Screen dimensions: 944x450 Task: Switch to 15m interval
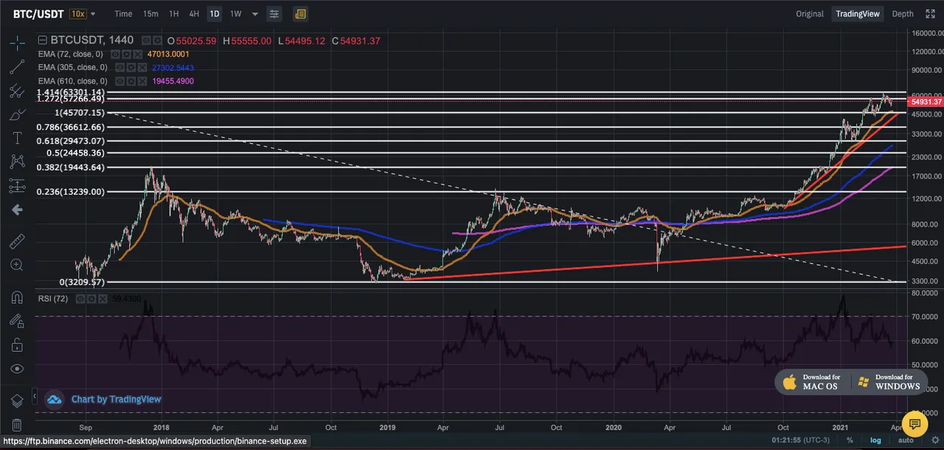(x=150, y=14)
